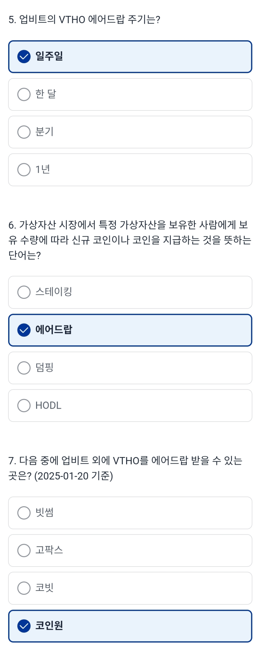Click the checkmark icon on 코인원
The width and height of the screenshot is (260, 657).
24,625
